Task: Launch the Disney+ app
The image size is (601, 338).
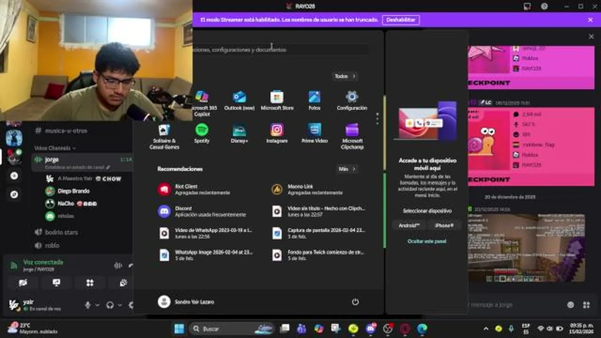Action: (x=239, y=133)
